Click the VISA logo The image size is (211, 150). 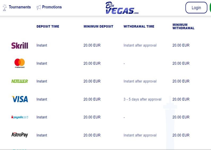click(x=20, y=99)
